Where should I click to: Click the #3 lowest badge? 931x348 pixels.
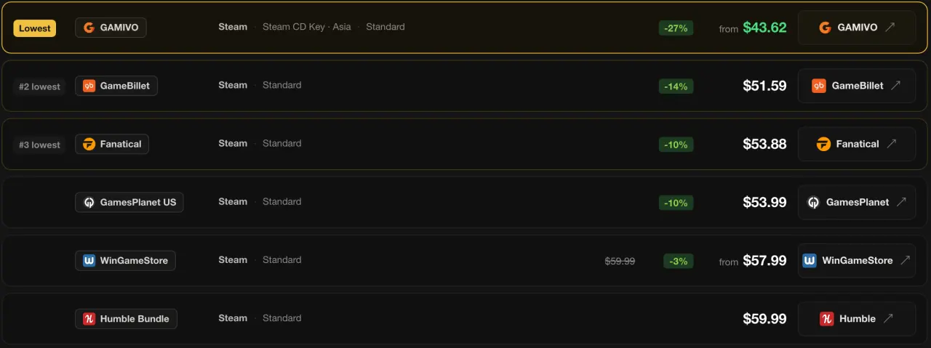click(x=41, y=145)
